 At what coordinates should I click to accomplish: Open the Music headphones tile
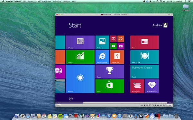pos(121,39)
